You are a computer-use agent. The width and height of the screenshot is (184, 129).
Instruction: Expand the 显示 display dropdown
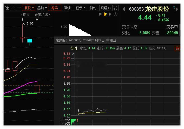[x=80, y=8]
